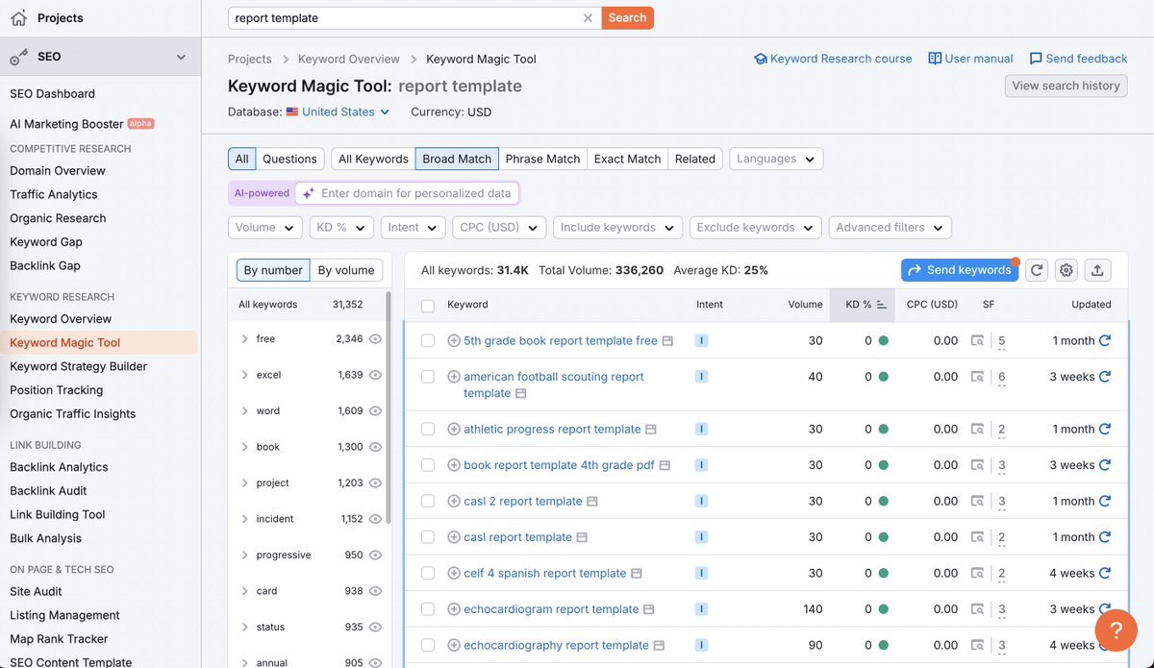Screen dimensions: 1154x668
Task: Toggle eye icon for 'free' keyword group
Action: (x=375, y=338)
